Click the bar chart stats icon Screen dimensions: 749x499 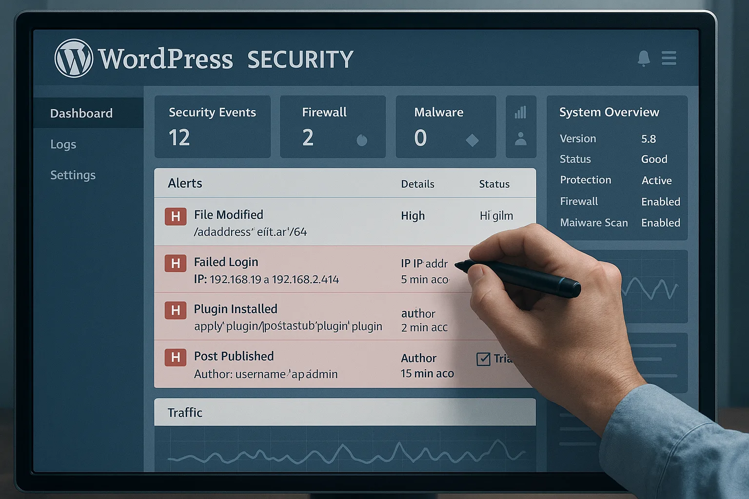[x=520, y=113]
